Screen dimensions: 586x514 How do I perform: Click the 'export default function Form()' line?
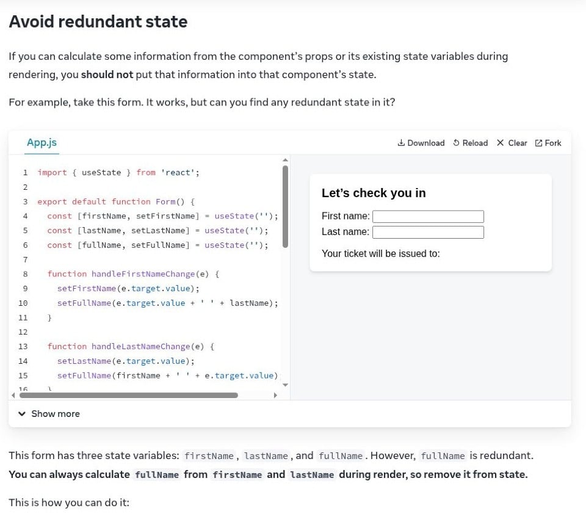116,201
